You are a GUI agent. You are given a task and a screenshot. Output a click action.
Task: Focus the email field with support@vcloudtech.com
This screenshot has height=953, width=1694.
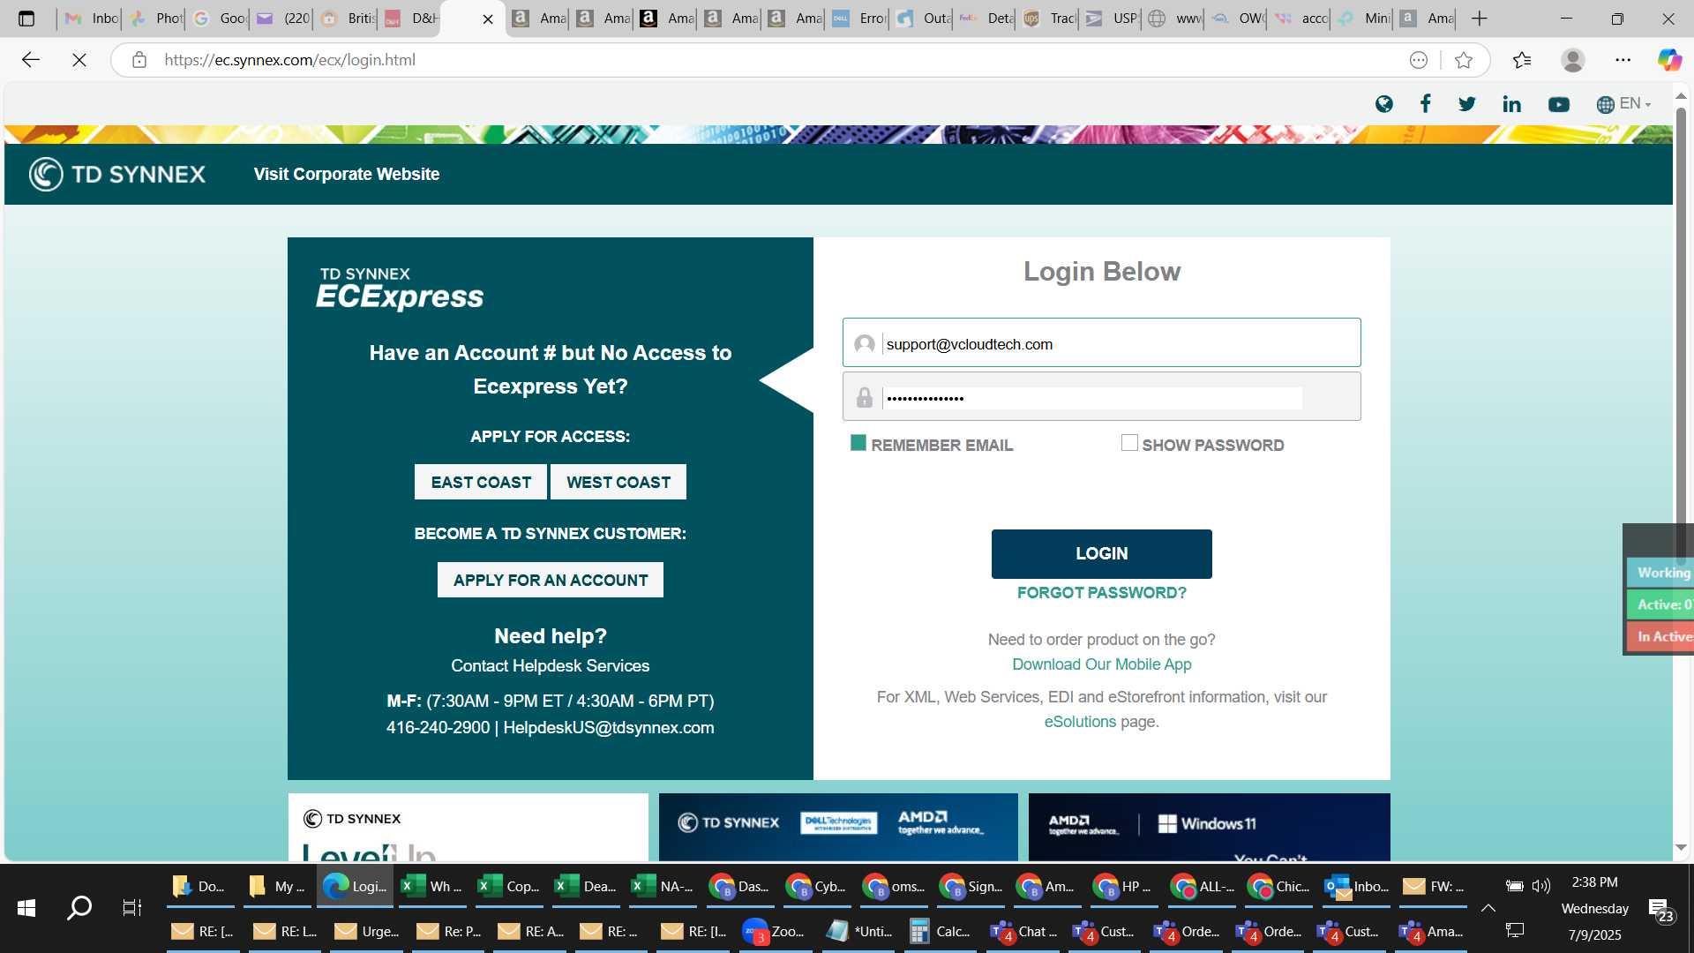[1101, 342]
